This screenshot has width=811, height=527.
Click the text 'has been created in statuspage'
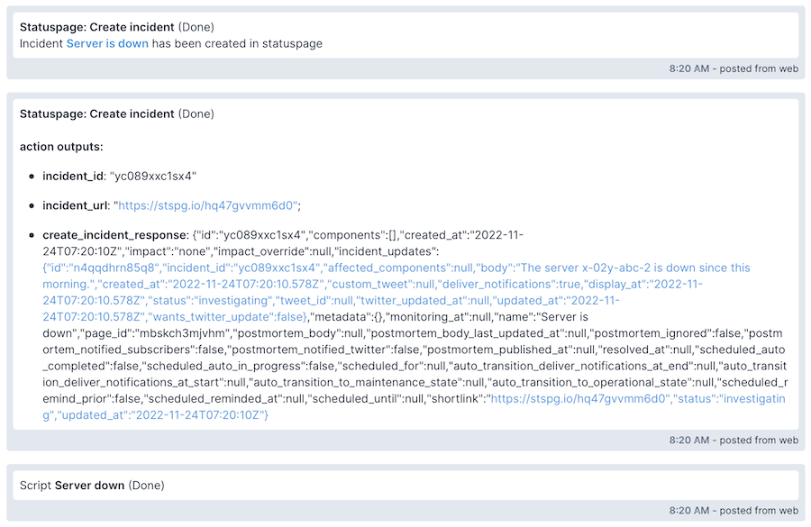point(237,43)
